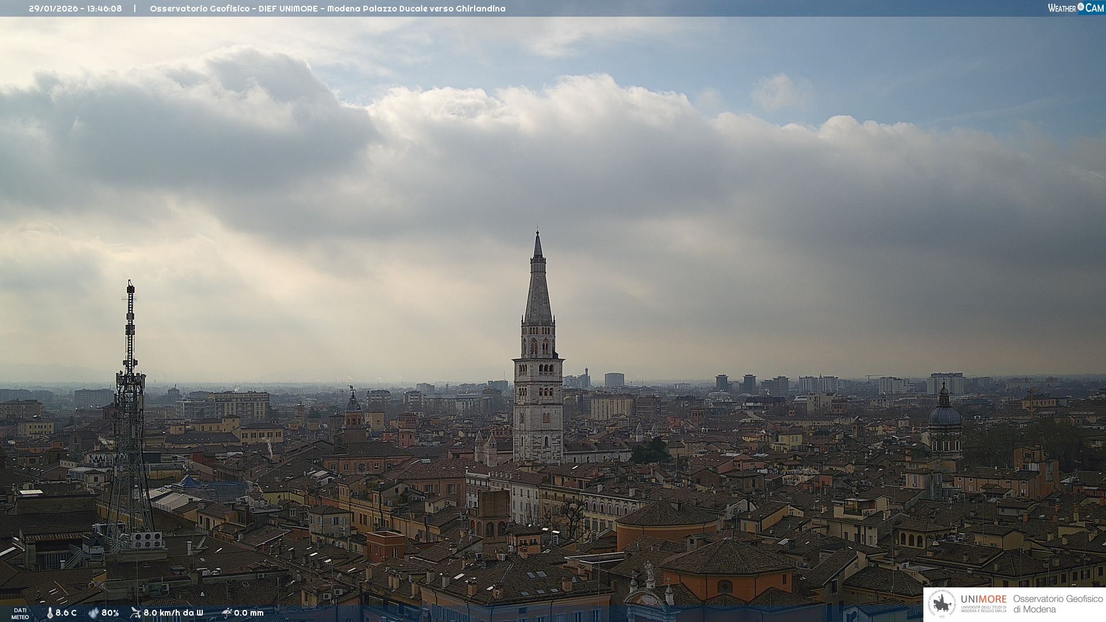Click the wind vane anemometer icon
1106x622 pixels.
(135, 613)
